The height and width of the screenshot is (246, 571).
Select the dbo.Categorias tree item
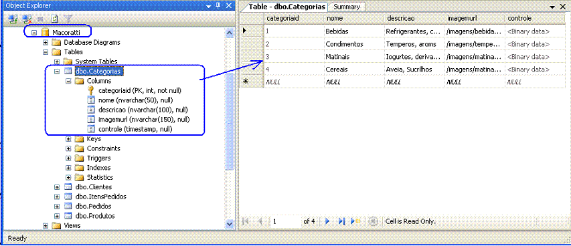[98, 72]
